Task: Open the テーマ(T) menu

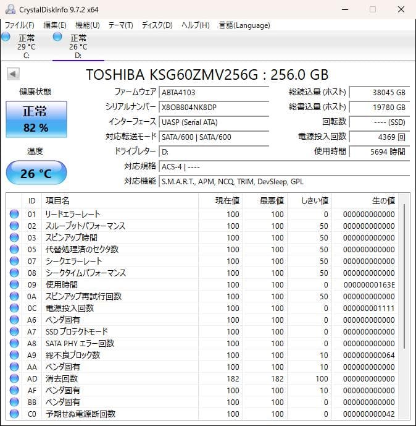Action: pyautogui.click(x=121, y=25)
